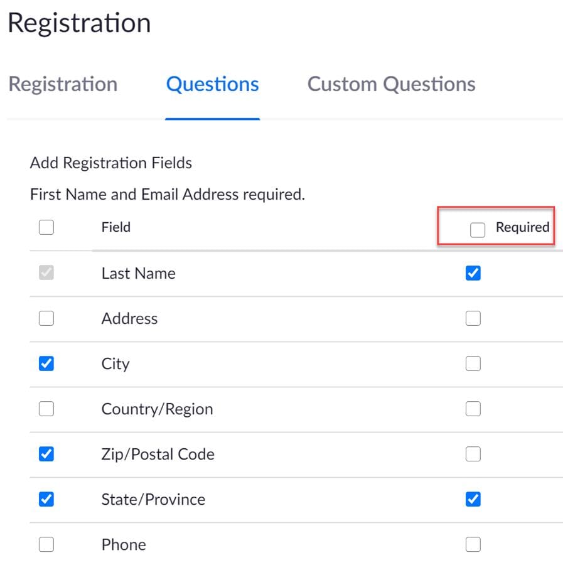Select the Questions tab
This screenshot has height=565, width=563.
click(212, 84)
